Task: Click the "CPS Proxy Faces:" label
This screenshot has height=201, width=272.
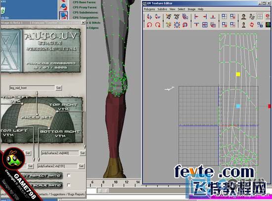Action: (85, 7)
